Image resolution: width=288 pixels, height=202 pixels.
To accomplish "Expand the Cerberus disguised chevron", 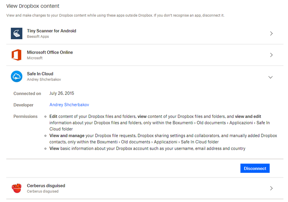I will pos(271,188).
